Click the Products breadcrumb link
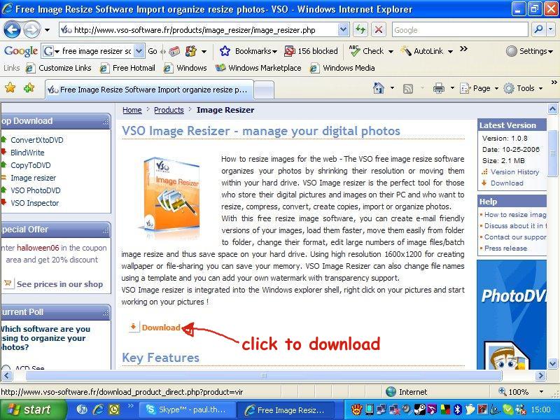The image size is (560, 420). (x=169, y=110)
